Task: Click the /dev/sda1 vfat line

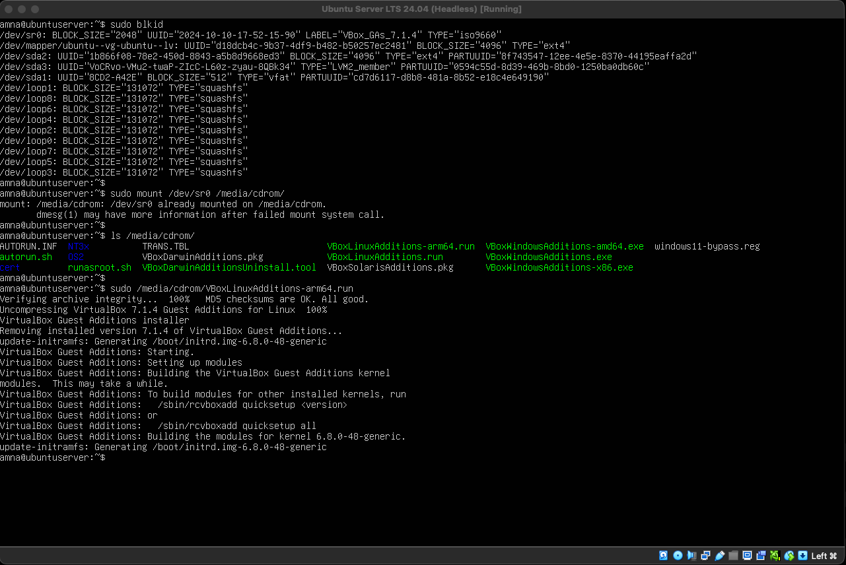Action: 275,77
